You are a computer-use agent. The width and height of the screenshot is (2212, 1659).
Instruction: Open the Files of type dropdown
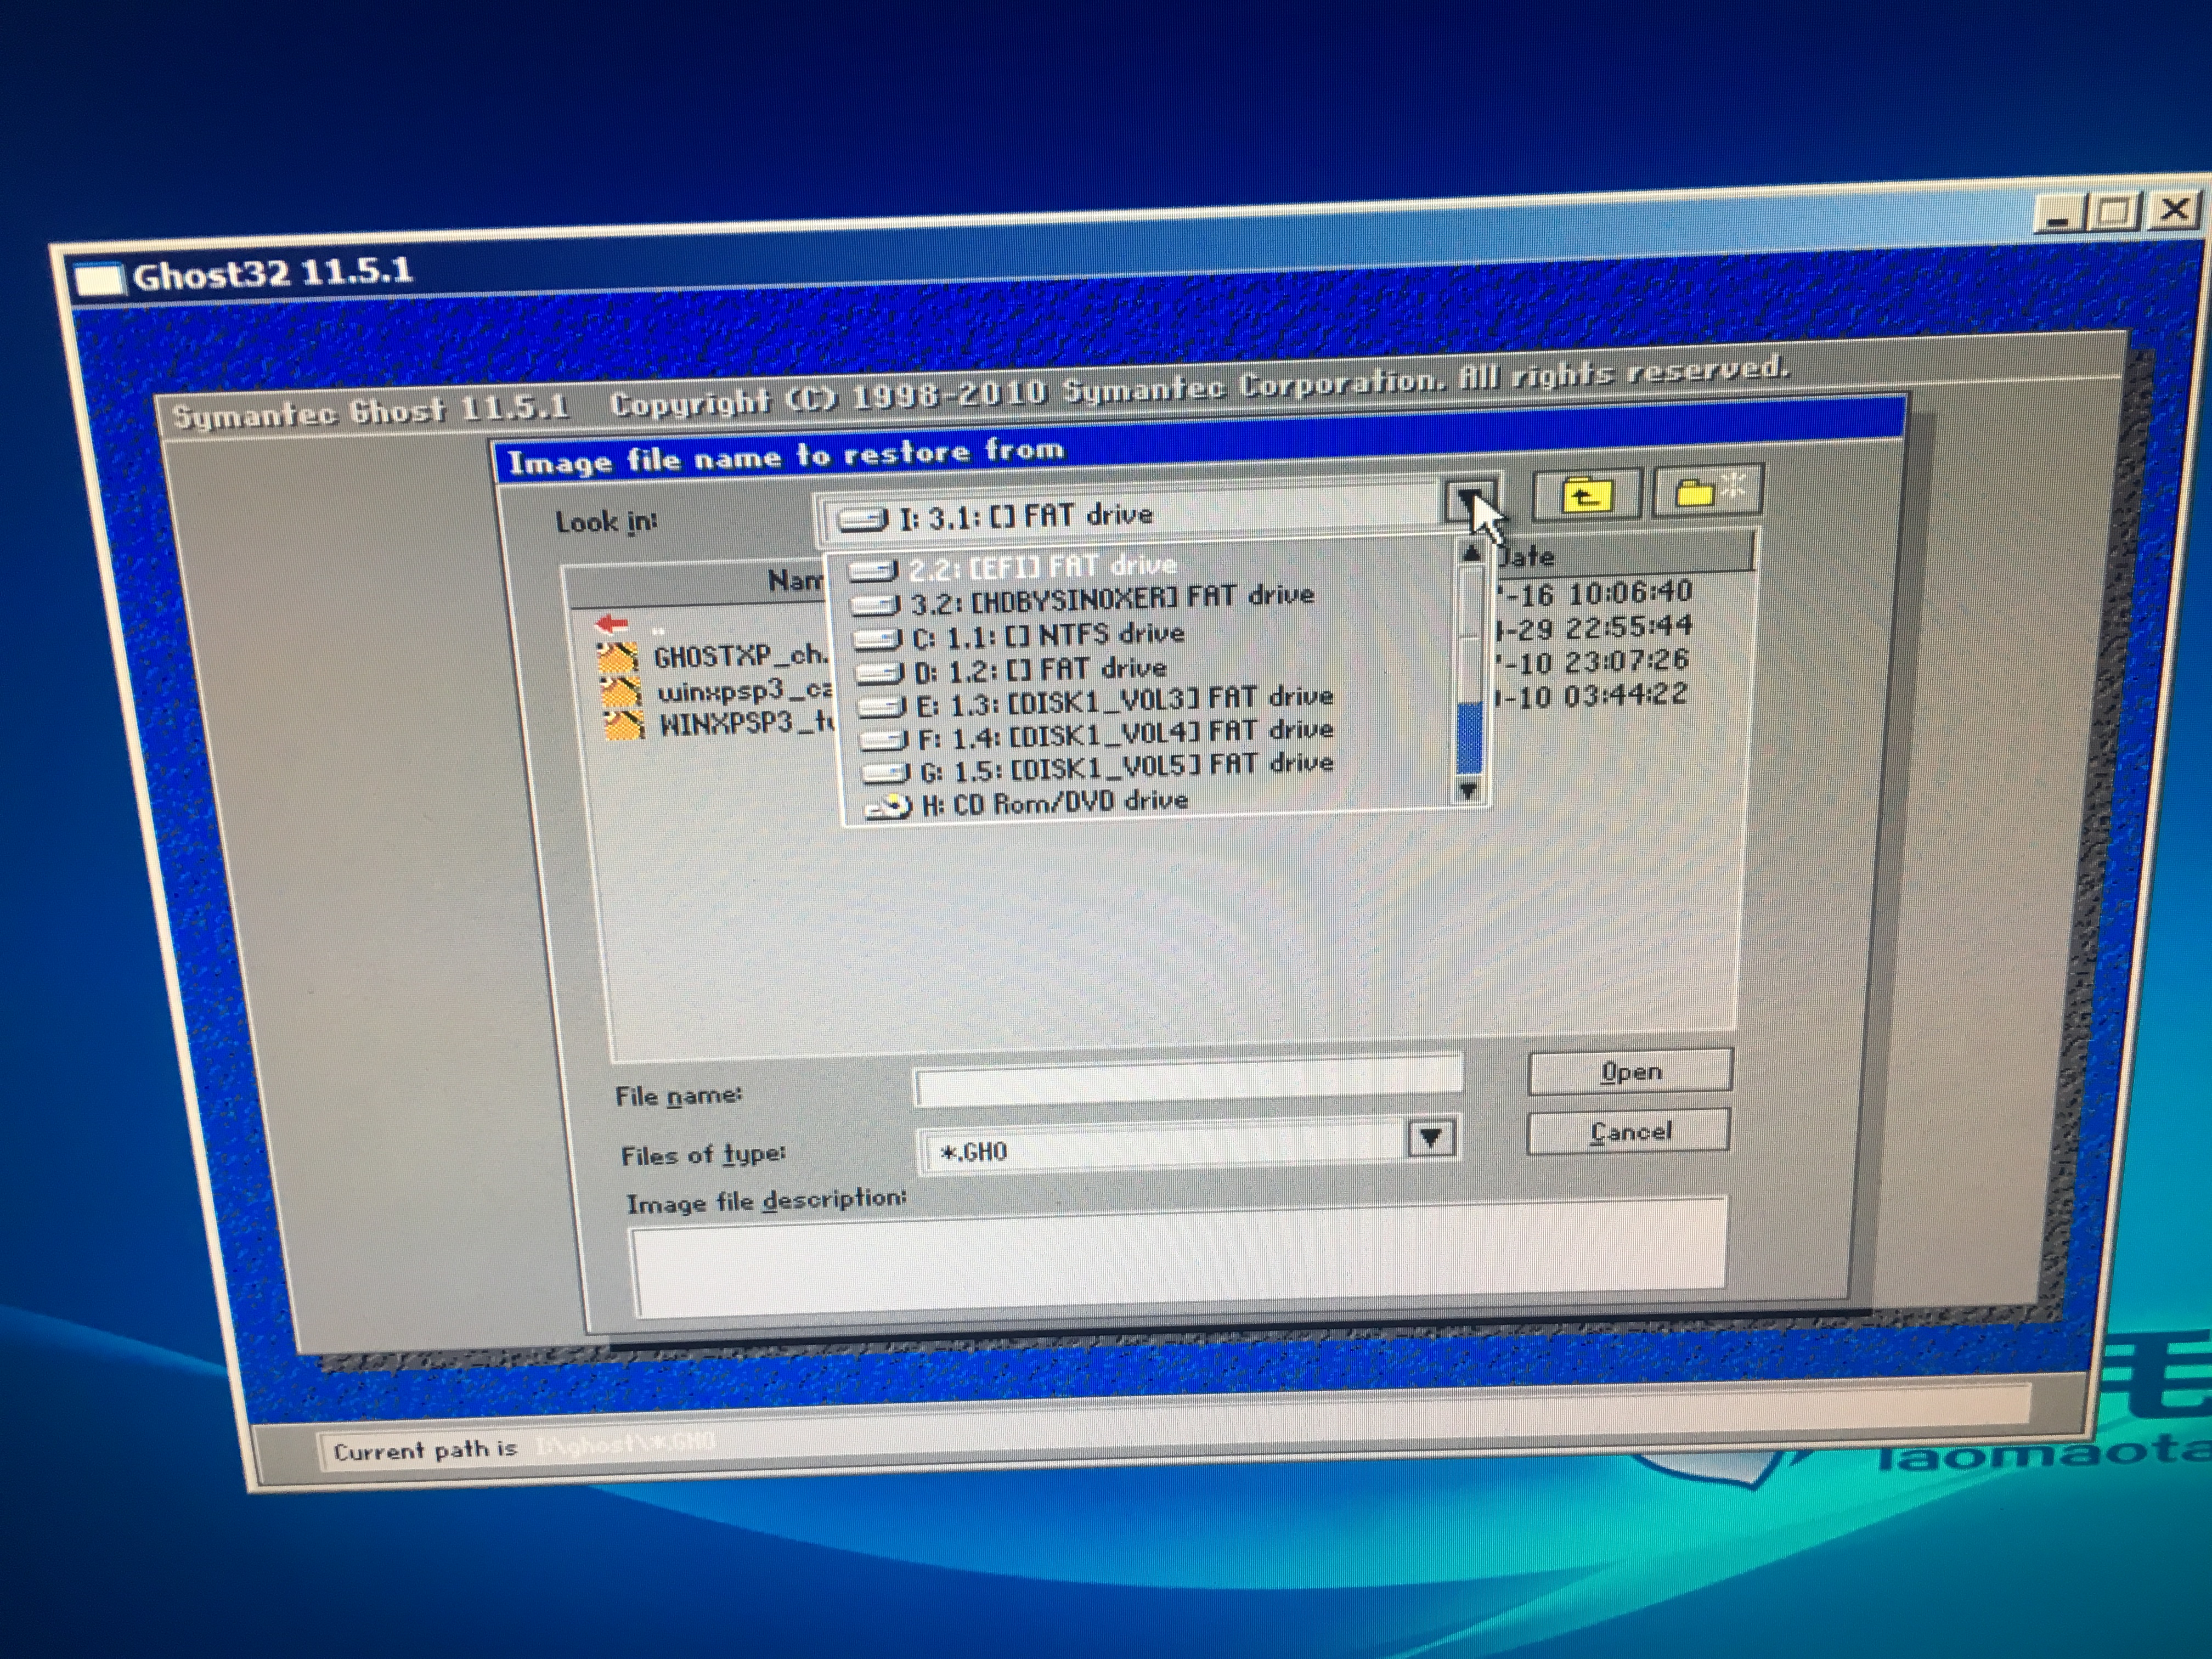point(1430,1138)
